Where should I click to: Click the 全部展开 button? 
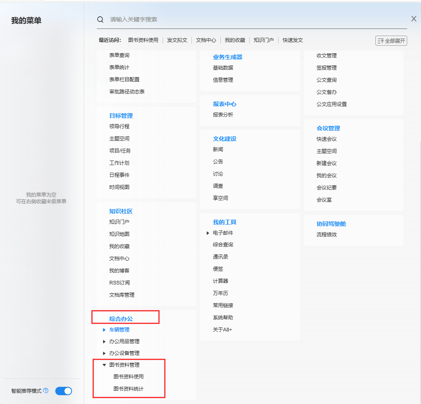[x=391, y=41]
